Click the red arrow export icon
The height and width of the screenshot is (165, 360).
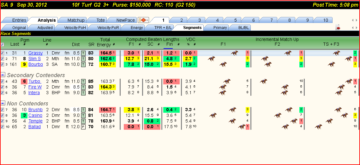click(x=338, y=28)
